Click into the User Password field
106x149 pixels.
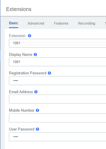[58, 137]
